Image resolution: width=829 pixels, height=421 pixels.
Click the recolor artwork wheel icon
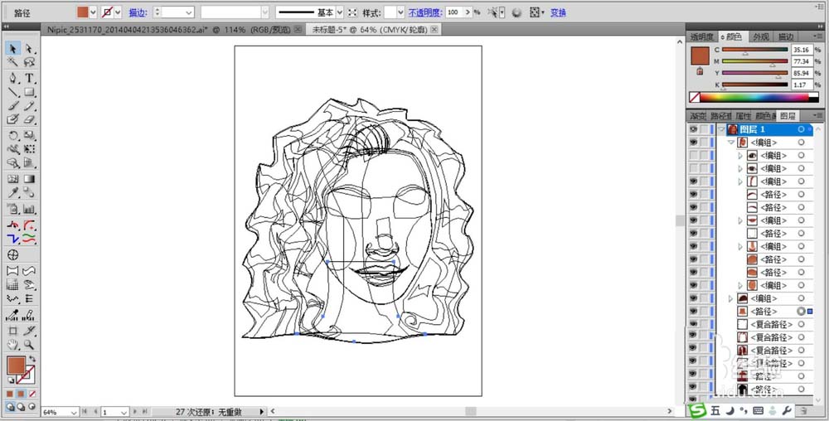click(x=517, y=12)
